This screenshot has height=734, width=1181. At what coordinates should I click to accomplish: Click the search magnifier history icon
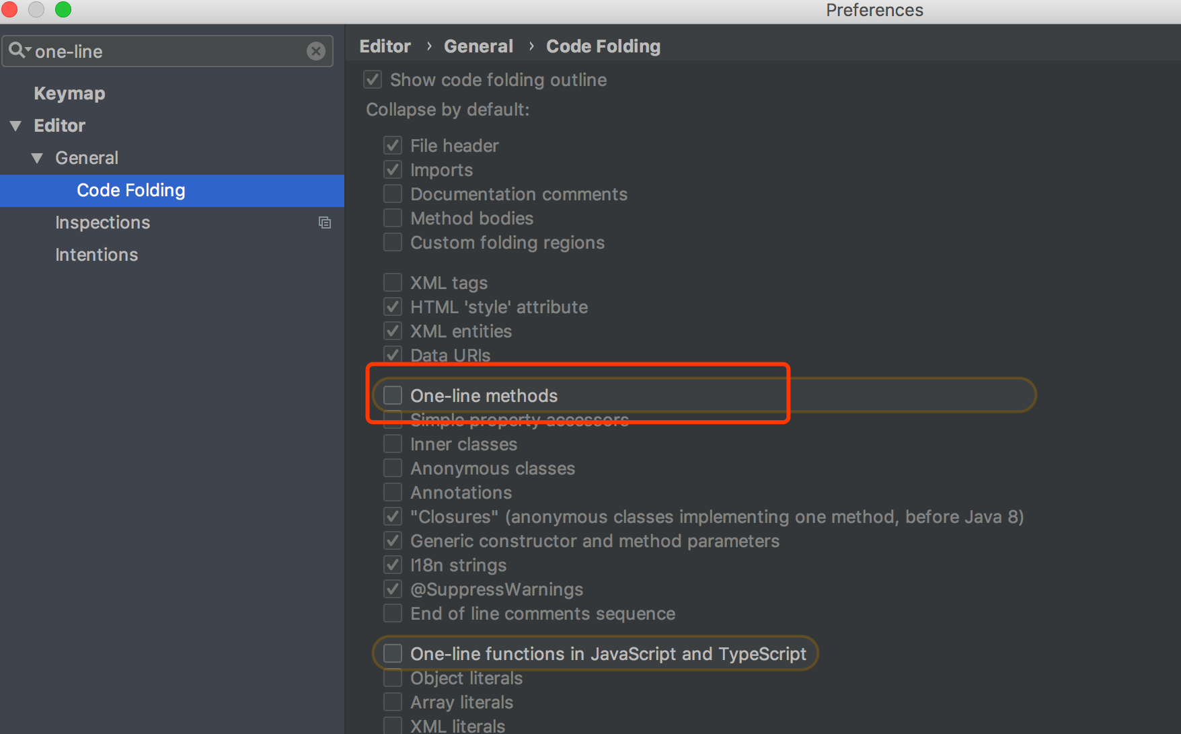click(19, 50)
